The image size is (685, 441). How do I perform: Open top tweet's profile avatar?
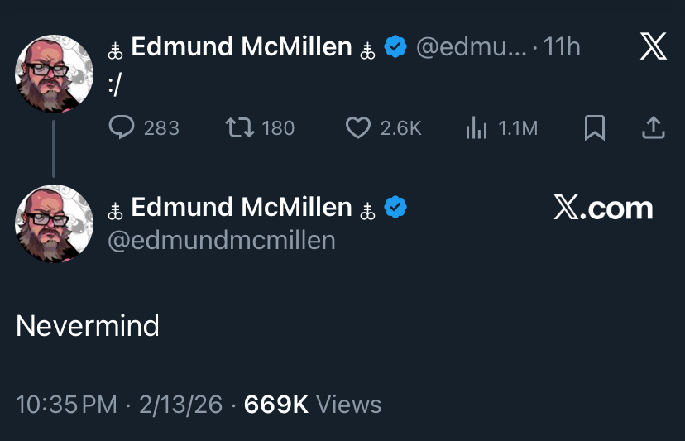[x=54, y=74]
